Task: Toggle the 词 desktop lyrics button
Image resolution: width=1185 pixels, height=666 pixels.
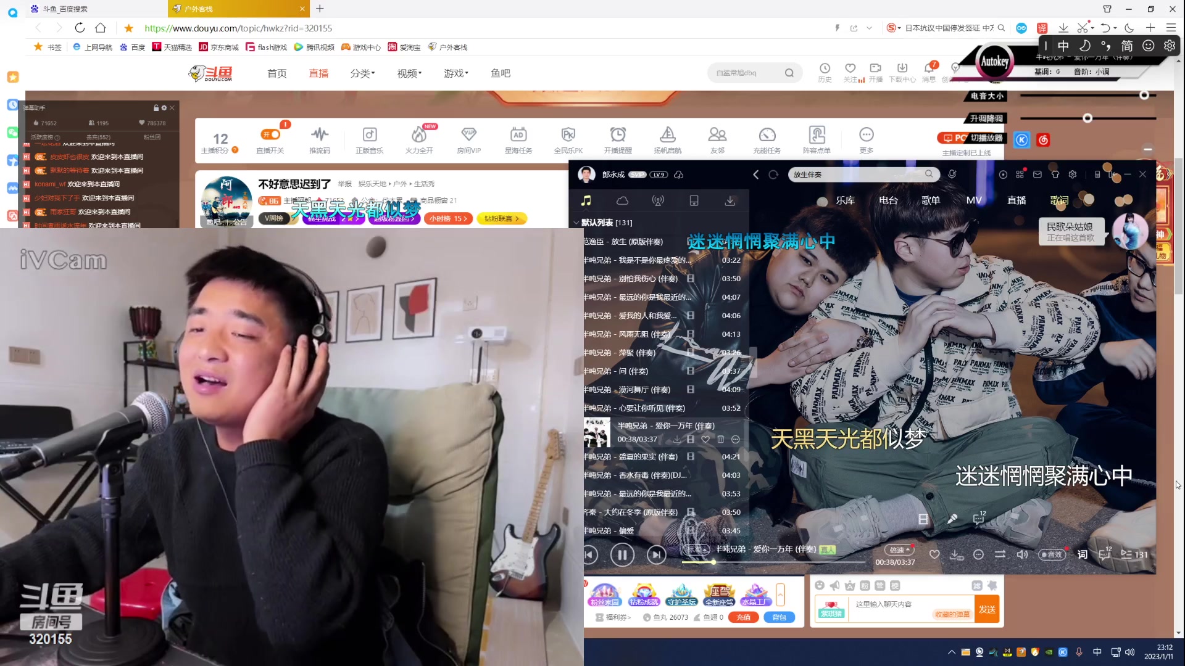Action: pyautogui.click(x=1083, y=554)
